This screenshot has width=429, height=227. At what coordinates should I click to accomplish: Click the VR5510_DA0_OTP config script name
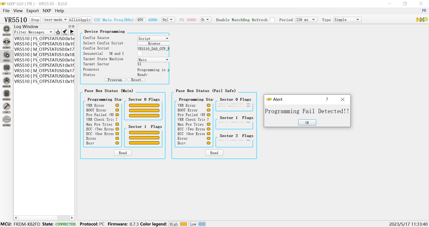(x=153, y=49)
